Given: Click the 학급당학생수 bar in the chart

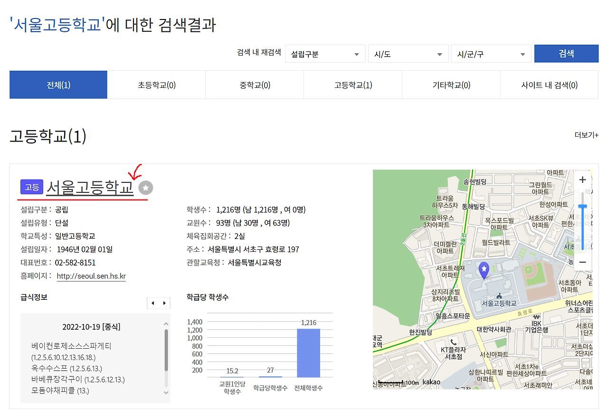Looking at the screenshot, I should coord(270,377).
